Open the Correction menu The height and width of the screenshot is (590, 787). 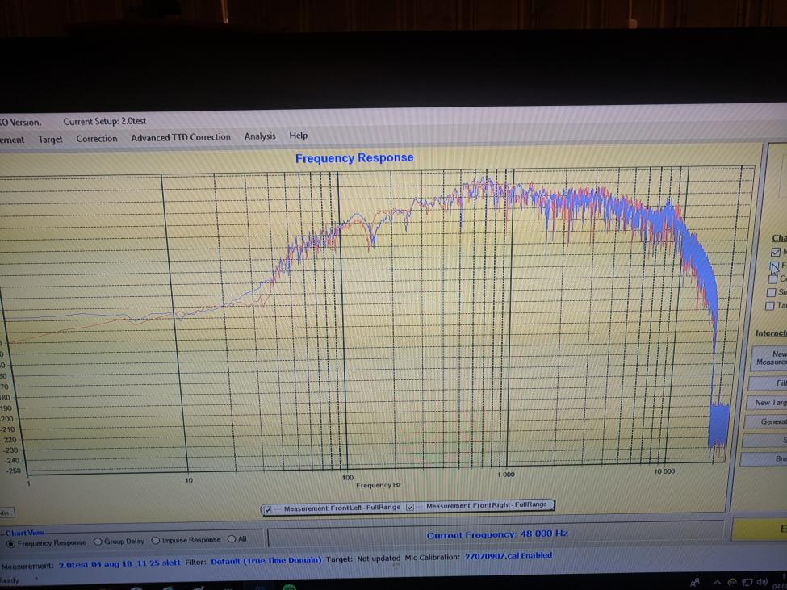pyautogui.click(x=96, y=139)
